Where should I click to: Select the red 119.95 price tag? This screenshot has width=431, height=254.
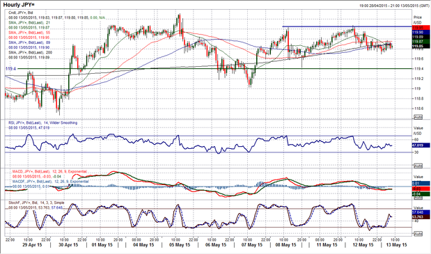click(x=421, y=27)
